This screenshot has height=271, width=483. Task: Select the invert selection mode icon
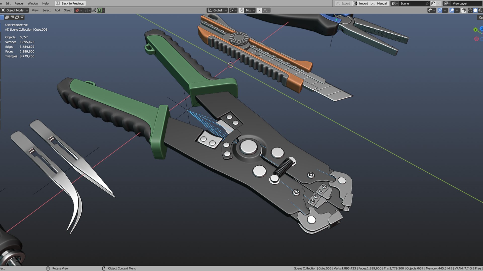point(17,17)
